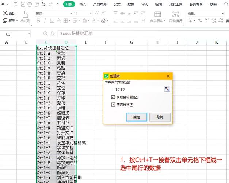The width and height of the screenshot is (229, 183).
Task: Uncheck 表包含标题 checkbox
Action: [113, 97]
